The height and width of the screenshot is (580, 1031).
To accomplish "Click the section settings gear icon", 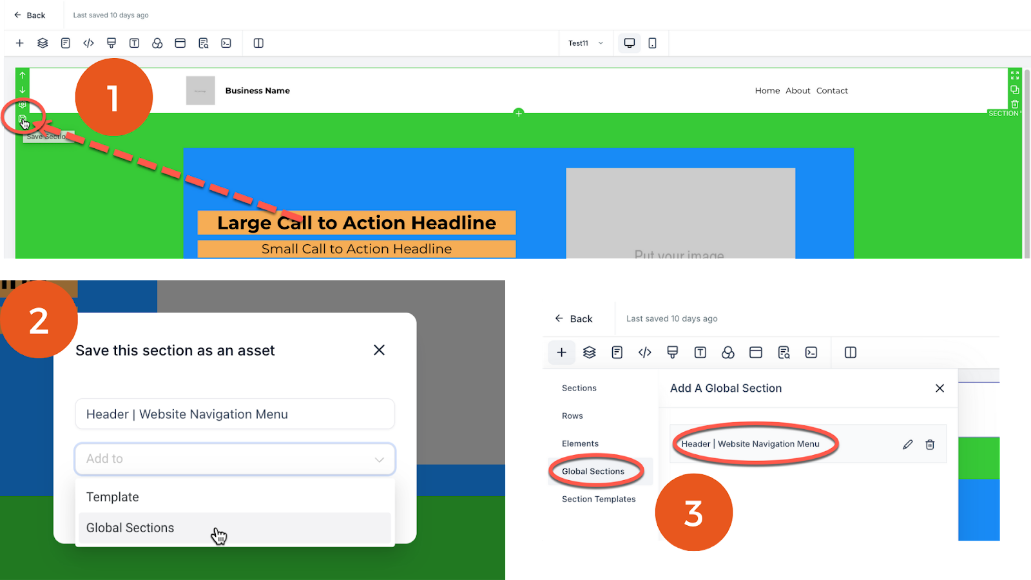I will 23,104.
